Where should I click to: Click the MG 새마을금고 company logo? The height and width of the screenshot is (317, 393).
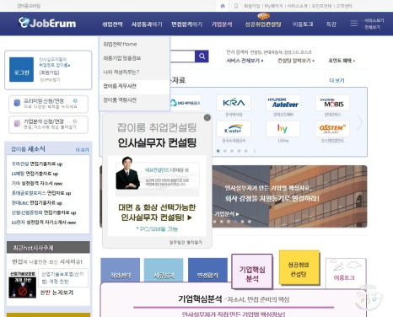click(185, 103)
